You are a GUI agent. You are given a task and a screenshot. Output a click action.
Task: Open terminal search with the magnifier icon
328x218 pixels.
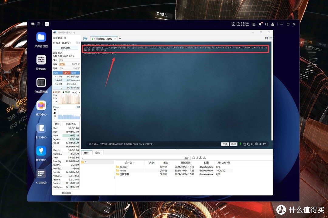click(252, 144)
